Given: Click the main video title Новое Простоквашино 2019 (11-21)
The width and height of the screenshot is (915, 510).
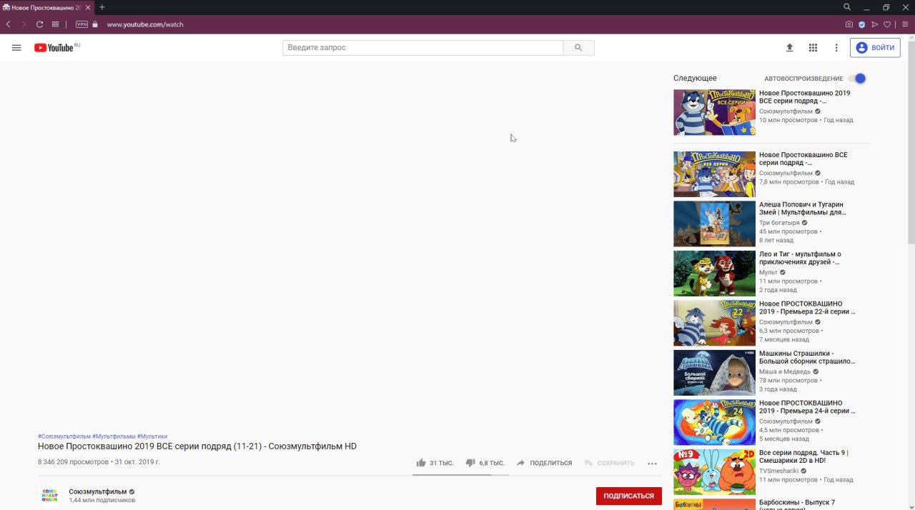Looking at the screenshot, I should coord(197,446).
